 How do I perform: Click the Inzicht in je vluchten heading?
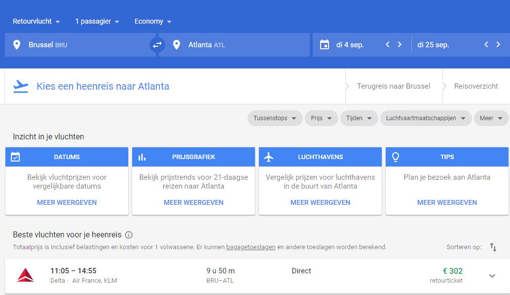pos(48,137)
